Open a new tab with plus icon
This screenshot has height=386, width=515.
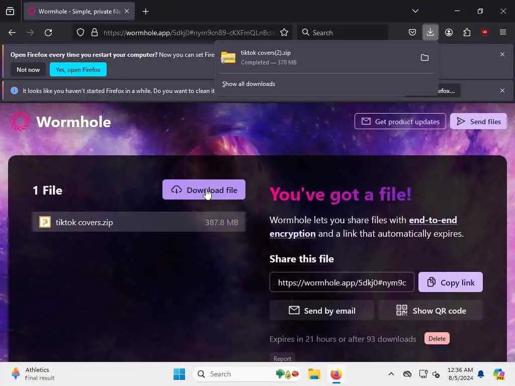tap(145, 12)
